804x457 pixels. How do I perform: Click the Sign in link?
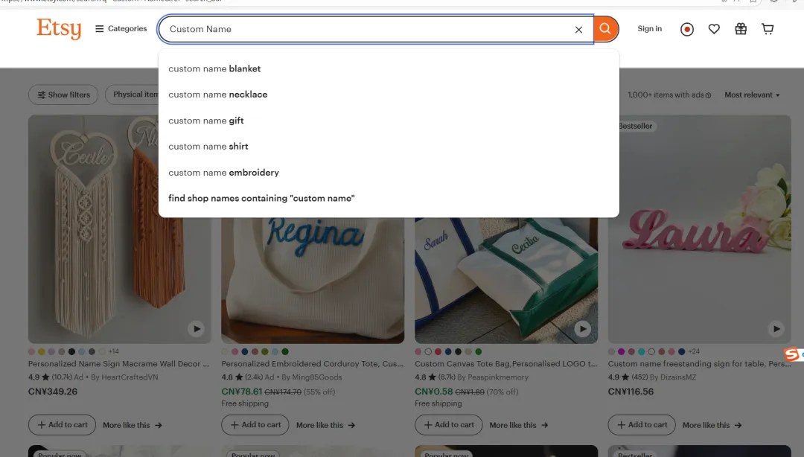[x=649, y=29]
